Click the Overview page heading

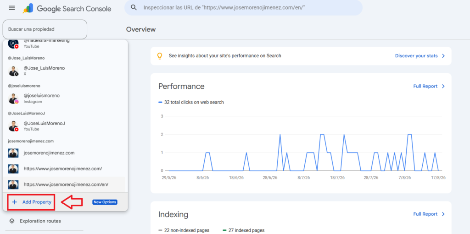[141, 29]
